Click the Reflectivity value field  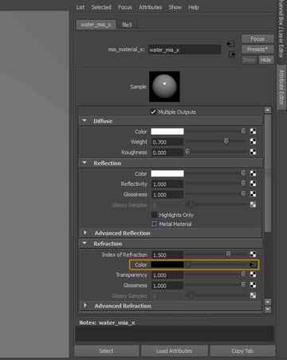[x=167, y=184]
